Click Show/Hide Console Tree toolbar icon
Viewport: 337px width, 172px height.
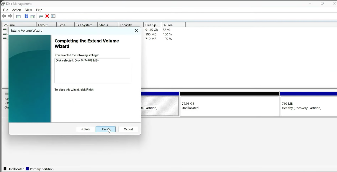click(x=18, y=16)
